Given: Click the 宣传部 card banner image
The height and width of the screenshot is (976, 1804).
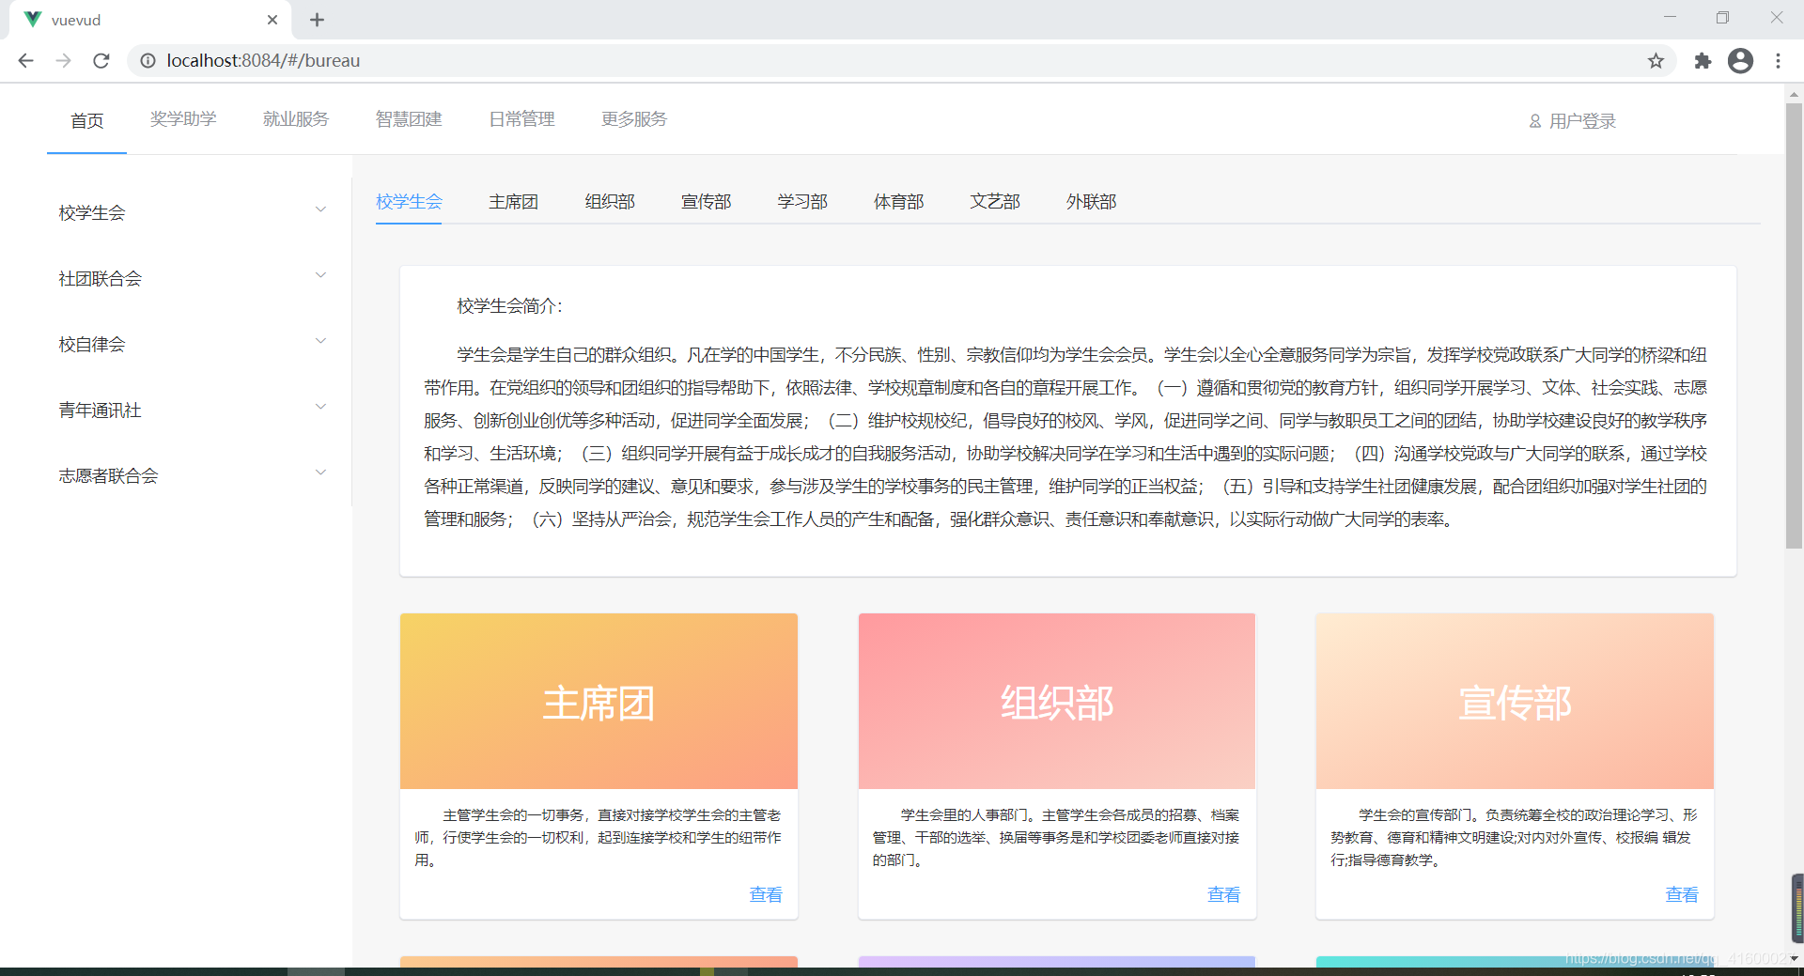Looking at the screenshot, I should [1515, 701].
